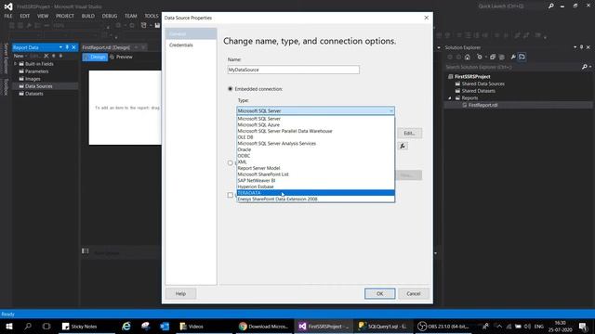
Task: Open Sticky Notes from the taskbar
Action: point(79,326)
